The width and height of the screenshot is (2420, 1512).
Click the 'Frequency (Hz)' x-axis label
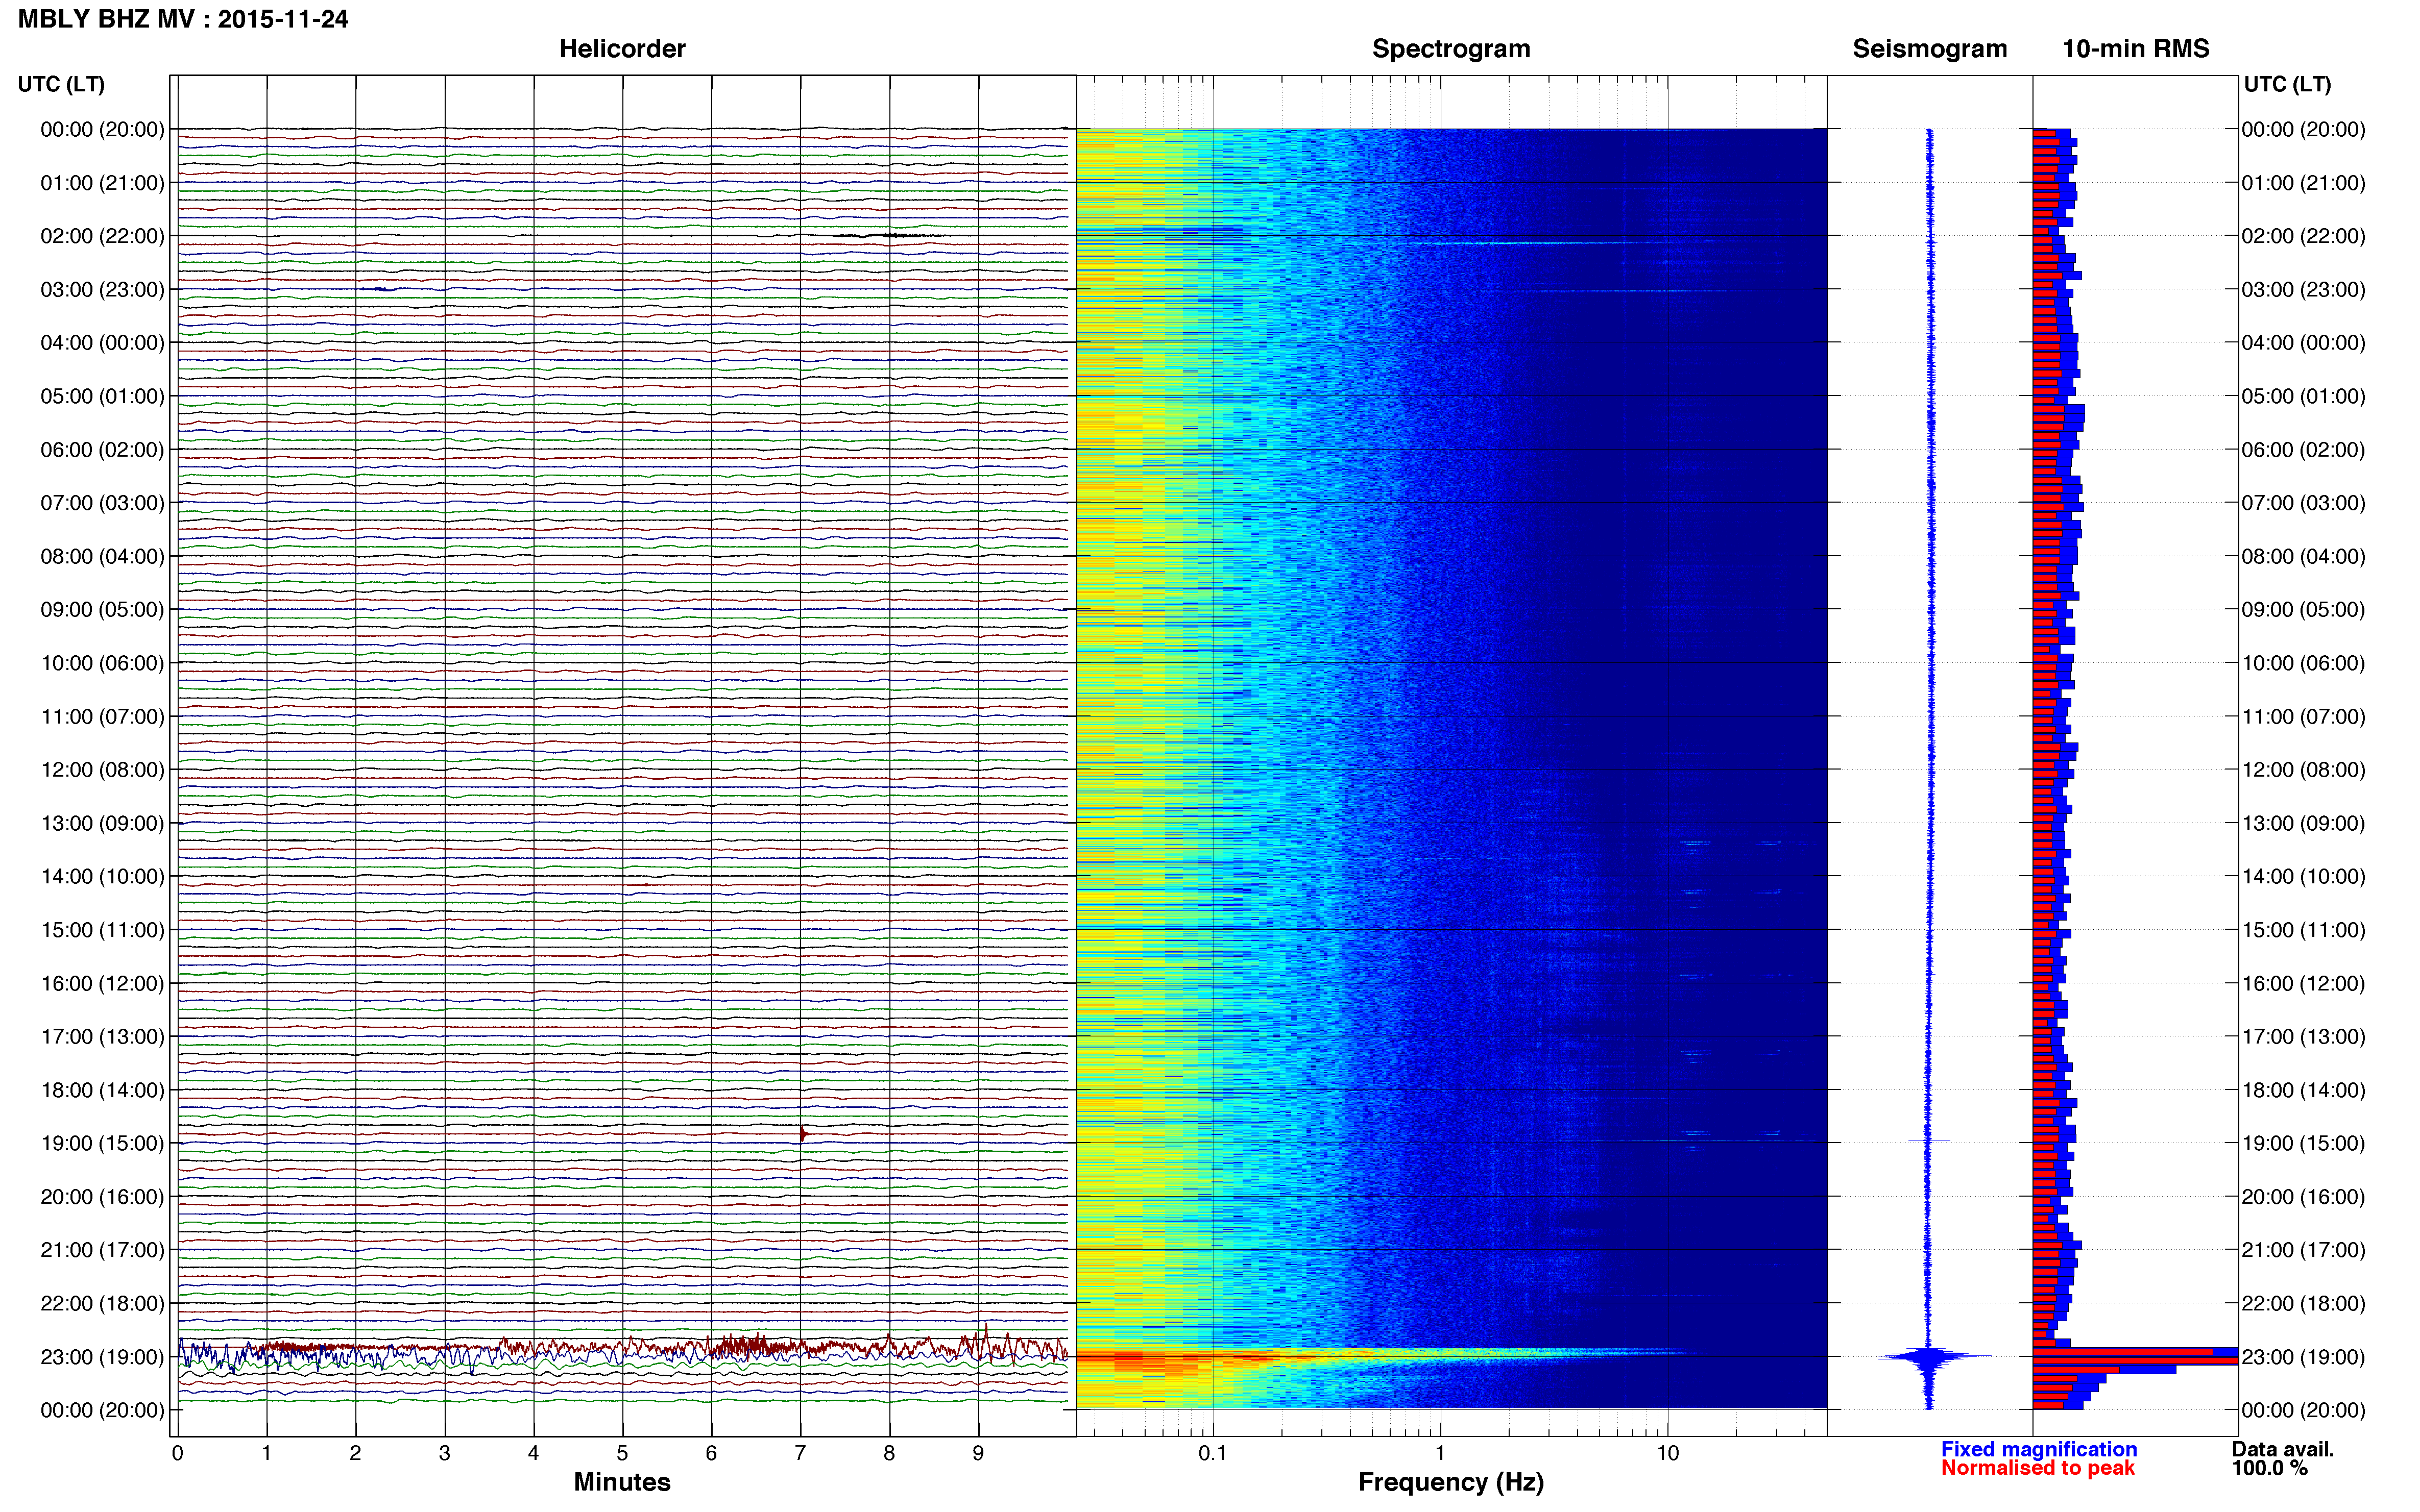pyautogui.click(x=1450, y=1482)
